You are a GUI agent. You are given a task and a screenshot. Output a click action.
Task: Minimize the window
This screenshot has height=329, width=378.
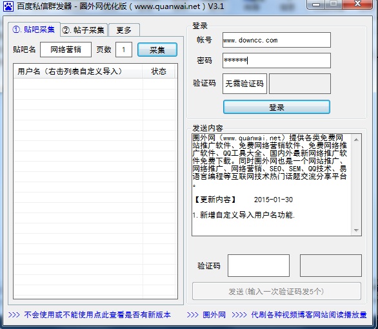click(x=316, y=5)
